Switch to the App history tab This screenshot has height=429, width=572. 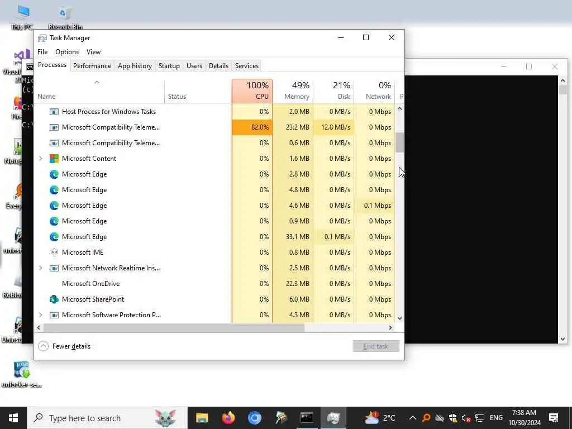[x=135, y=66]
